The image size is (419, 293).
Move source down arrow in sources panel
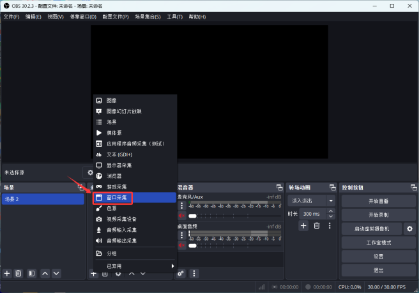pyautogui.click(x=143, y=274)
